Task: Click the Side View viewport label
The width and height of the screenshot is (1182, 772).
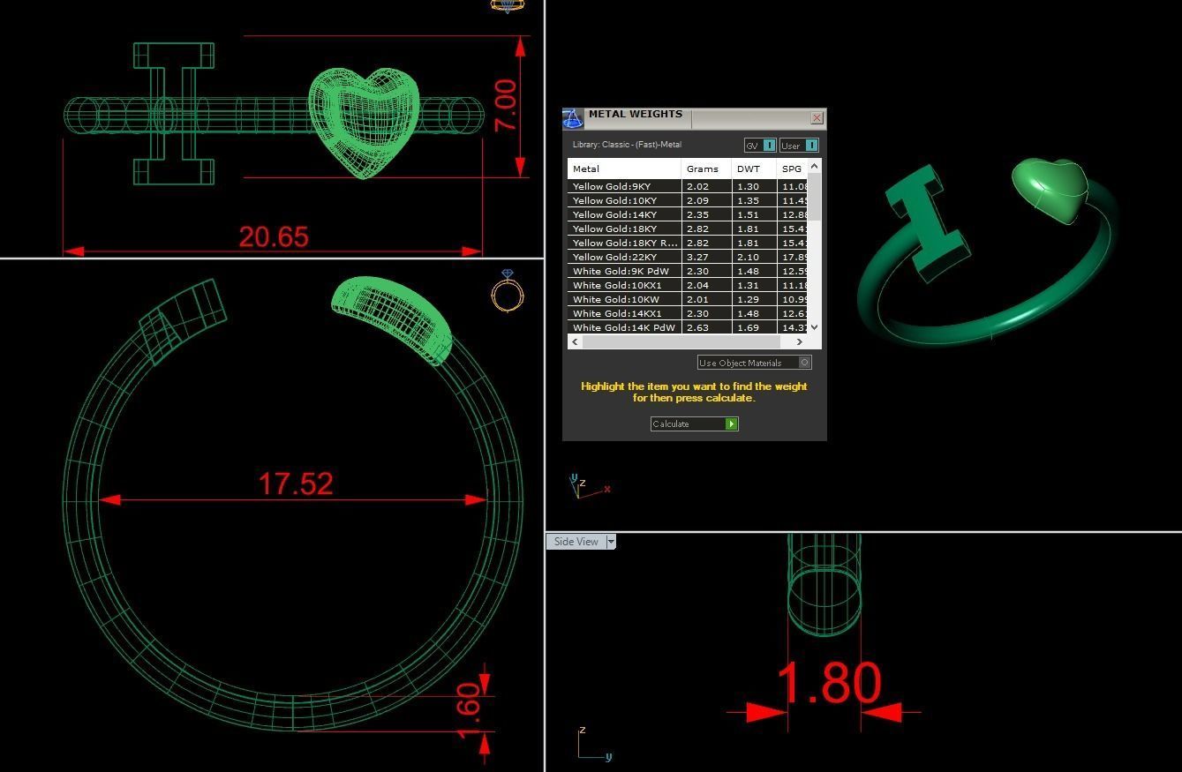Action: [x=576, y=542]
